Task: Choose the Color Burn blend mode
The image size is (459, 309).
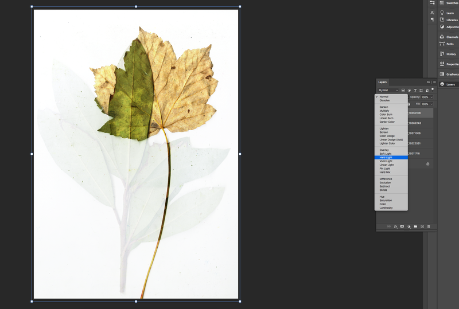Action: click(391, 115)
